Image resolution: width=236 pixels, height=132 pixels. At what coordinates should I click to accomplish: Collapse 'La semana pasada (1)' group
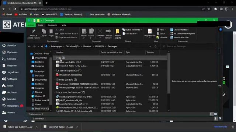point(69,70)
